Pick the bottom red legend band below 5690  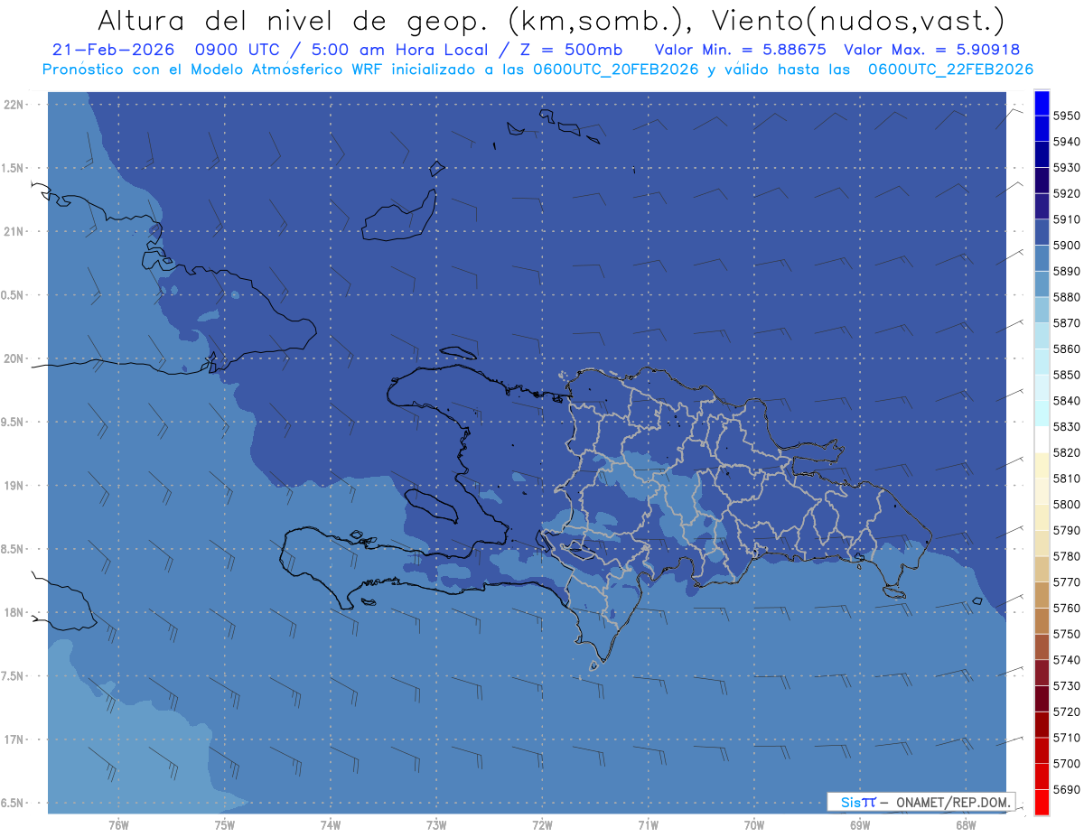pos(1042,802)
